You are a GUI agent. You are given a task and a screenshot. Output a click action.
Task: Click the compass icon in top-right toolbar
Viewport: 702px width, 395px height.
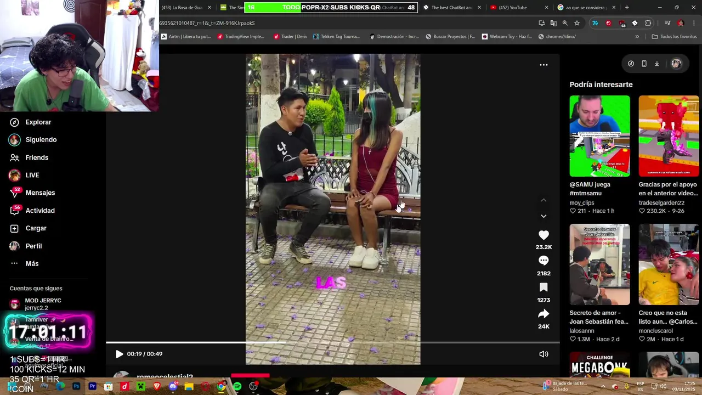point(631,64)
